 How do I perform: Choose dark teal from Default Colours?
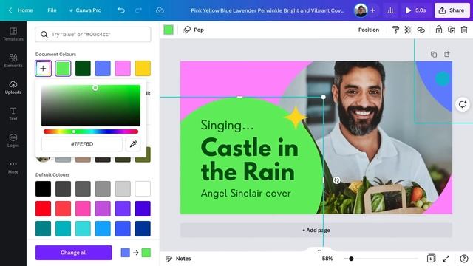43,228
